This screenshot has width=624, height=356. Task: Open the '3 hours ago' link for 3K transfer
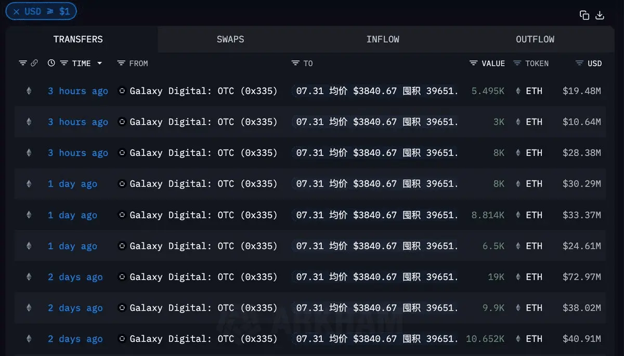[x=78, y=122]
